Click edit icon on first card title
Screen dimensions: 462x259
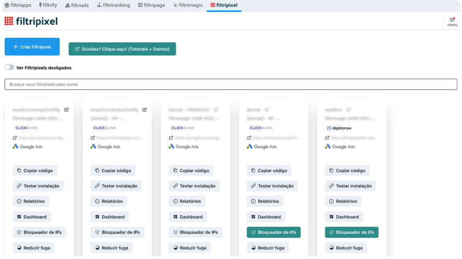click(66, 110)
